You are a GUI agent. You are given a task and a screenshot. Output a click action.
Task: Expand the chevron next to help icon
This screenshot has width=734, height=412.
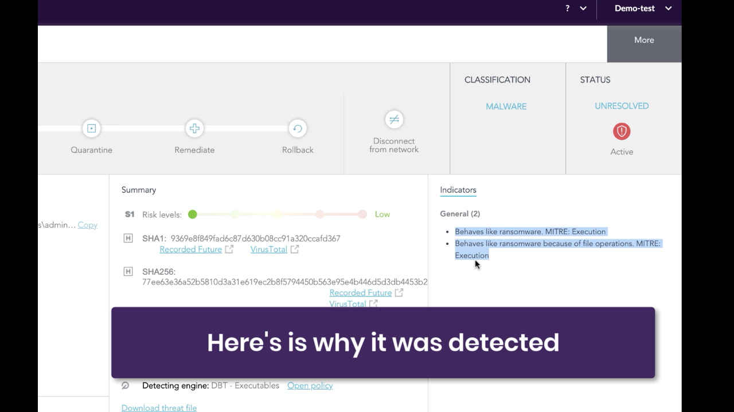(583, 9)
